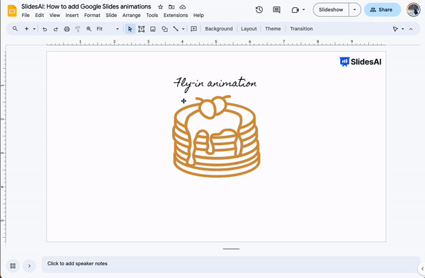425x278 pixels.
Task: Select the pancake stack image
Action: click(x=216, y=136)
